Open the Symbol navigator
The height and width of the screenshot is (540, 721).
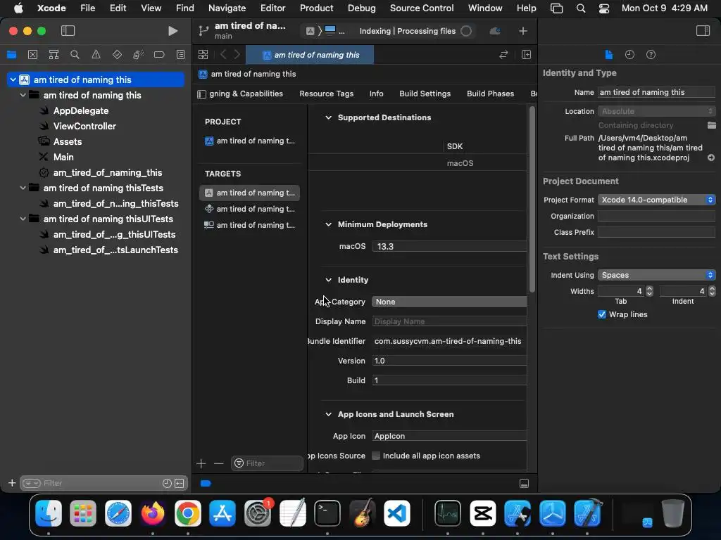tap(54, 55)
